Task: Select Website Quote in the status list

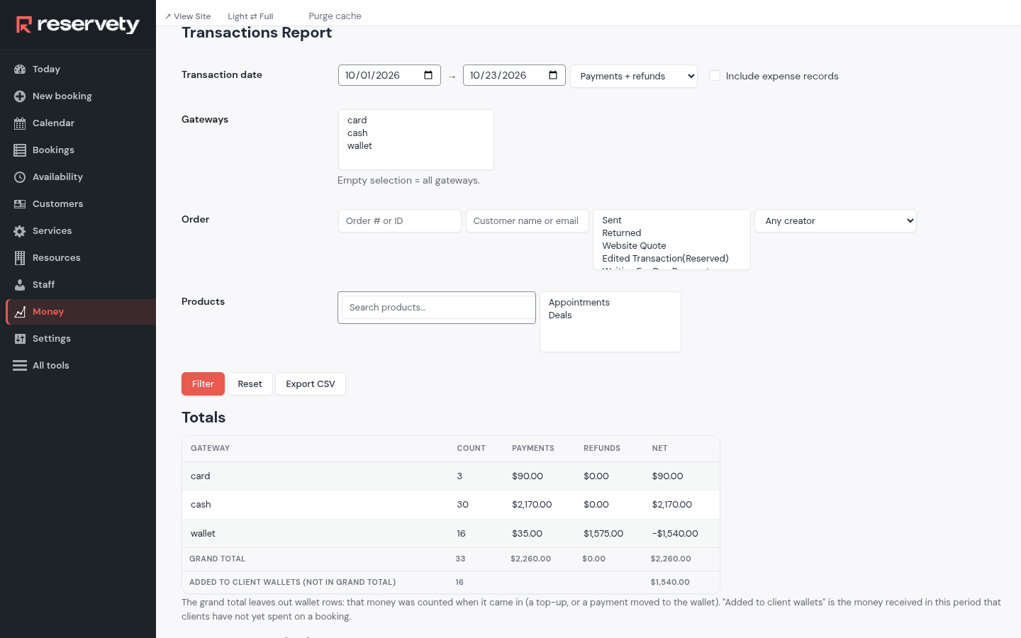Action: pos(671,246)
